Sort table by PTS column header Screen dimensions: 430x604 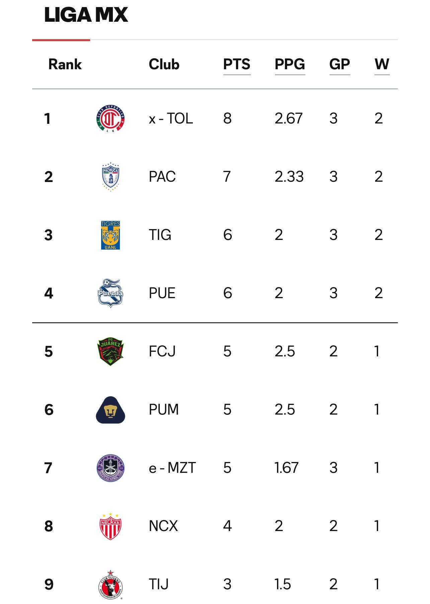coord(237,64)
